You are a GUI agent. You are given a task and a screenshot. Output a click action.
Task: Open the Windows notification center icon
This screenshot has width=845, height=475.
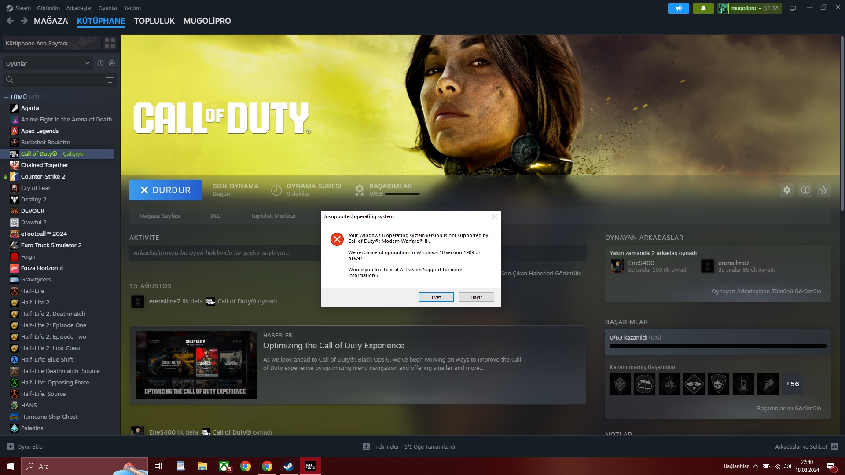(831, 466)
